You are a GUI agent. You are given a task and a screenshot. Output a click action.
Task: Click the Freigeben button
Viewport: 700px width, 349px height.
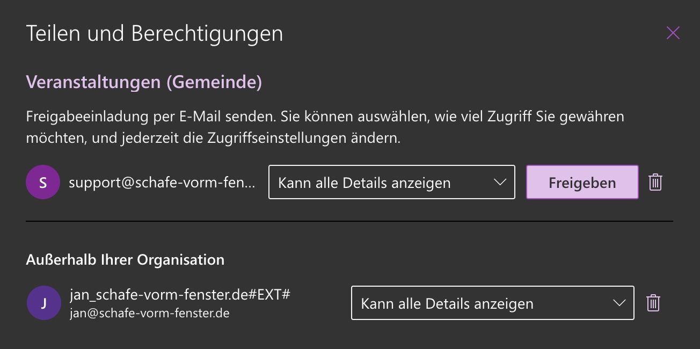click(x=582, y=182)
